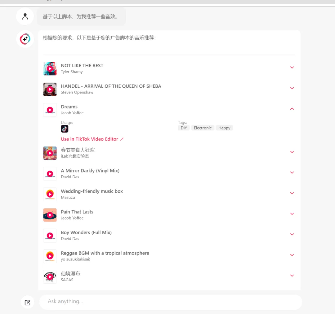The height and width of the screenshot is (314, 335).
Task: Click artist iLab兴趣实验室
Action: 75,156
